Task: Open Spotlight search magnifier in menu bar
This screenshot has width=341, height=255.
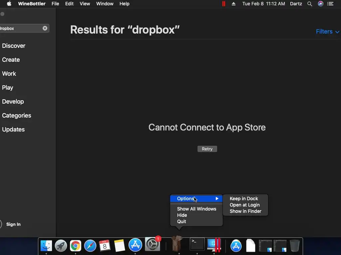Action: [x=310, y=4]
